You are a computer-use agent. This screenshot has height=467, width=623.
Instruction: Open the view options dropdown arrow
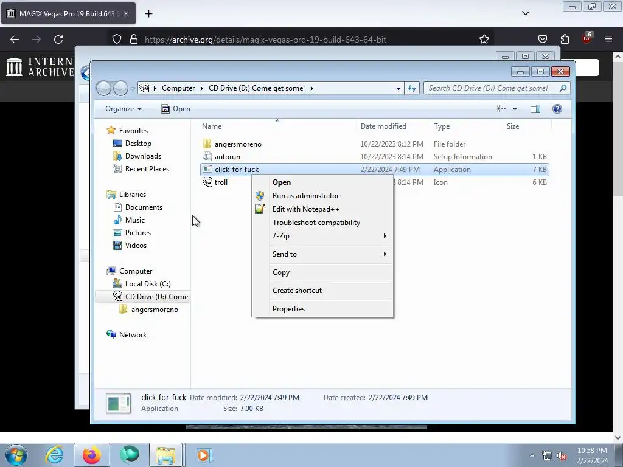click(515, 109)
